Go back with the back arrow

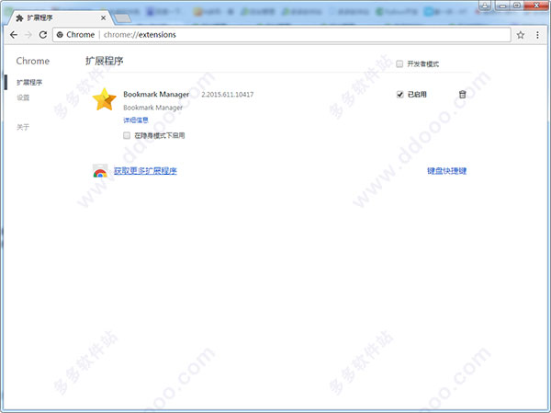(14, 35)
